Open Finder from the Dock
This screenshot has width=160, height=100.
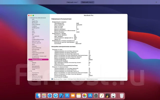(x=38, y=96)
